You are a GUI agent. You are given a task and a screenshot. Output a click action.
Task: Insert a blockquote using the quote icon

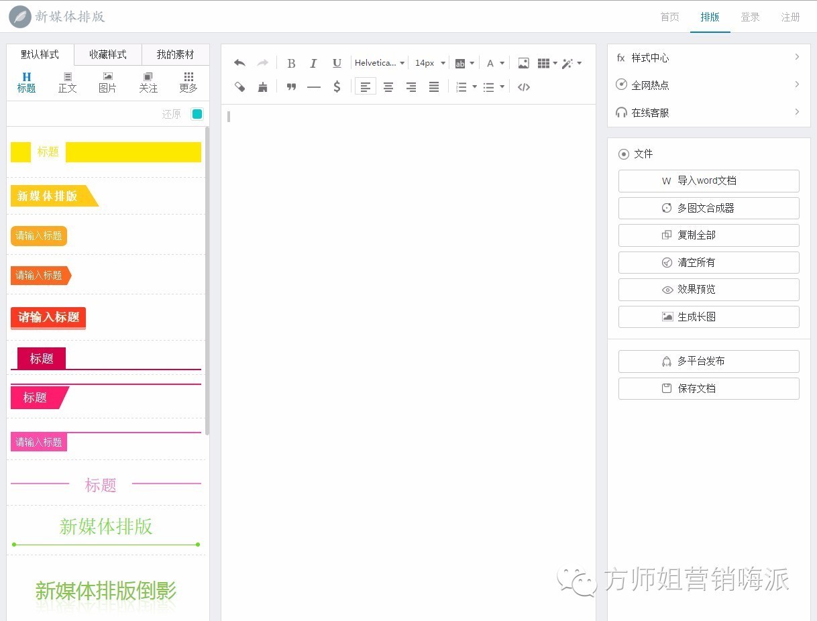(291, 87)
